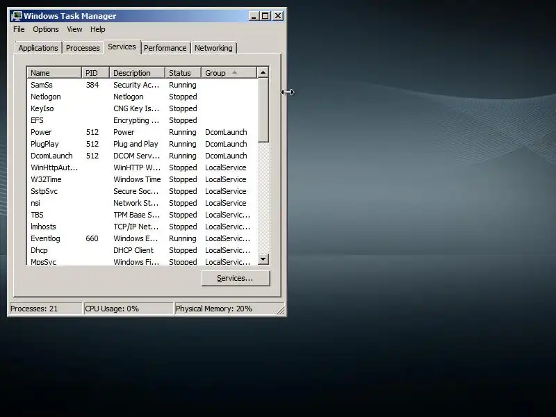Switch to the Performance tab
This screenshot has height=417, width=556.
165,48
